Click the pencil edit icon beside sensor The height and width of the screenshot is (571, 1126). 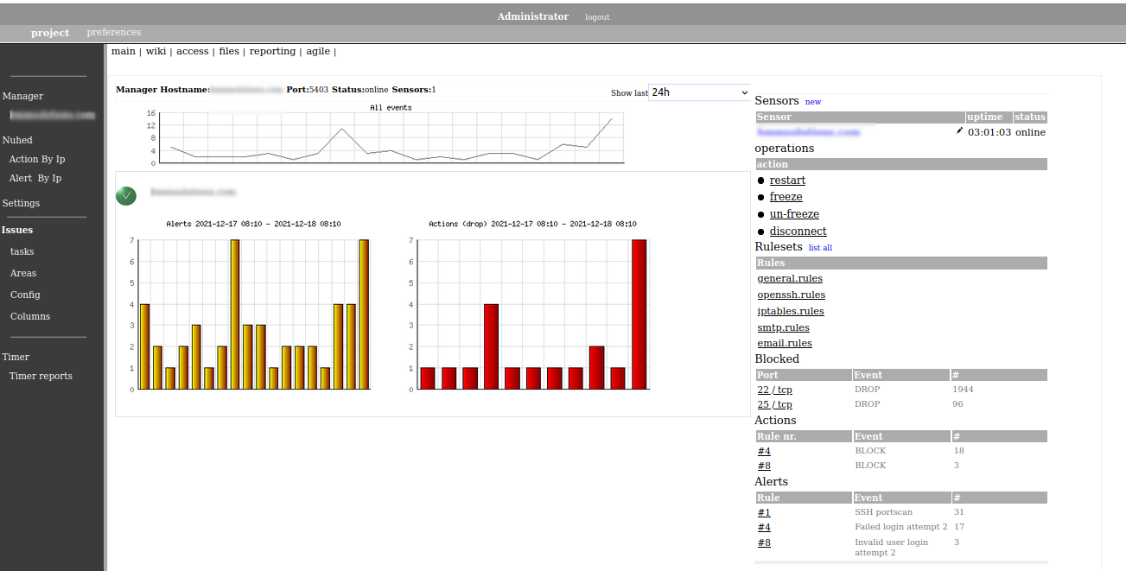pos(959,131)
